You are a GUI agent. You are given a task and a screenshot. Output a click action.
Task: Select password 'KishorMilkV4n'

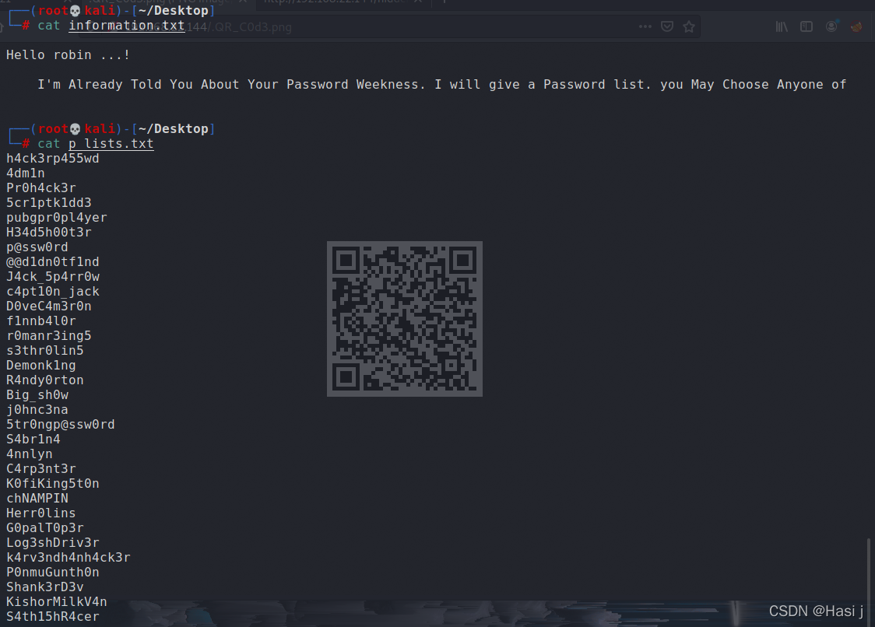(56, 602)
